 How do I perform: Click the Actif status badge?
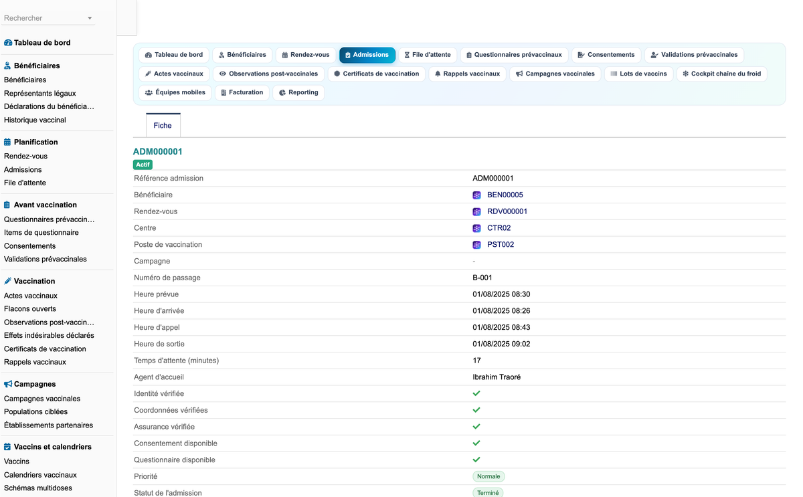[x=143, y=165]
